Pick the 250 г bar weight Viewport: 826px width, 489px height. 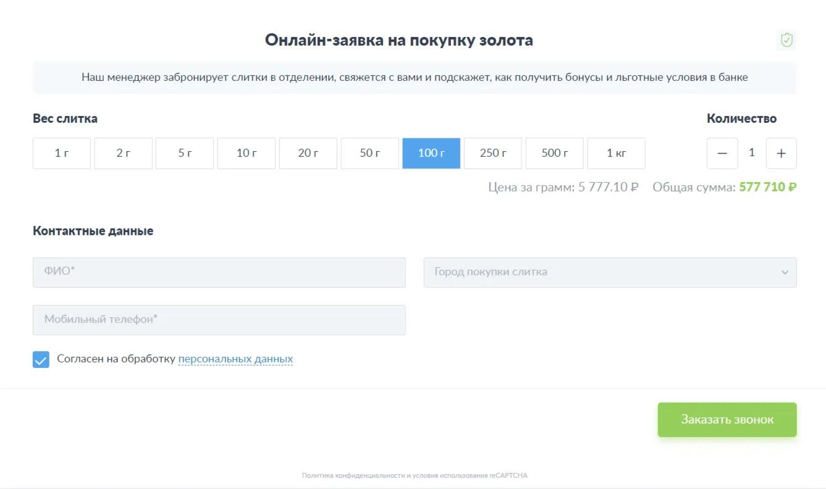[493, 153]
